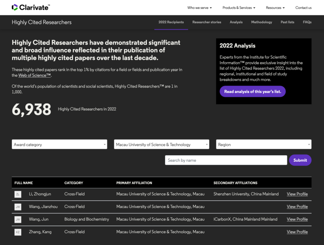Expand the Award category dropdown
This screenshot has height=245, width=324.
tap(59, 144)
